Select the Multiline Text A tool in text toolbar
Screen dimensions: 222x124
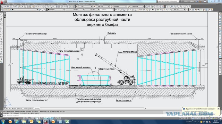pos(190,10)
